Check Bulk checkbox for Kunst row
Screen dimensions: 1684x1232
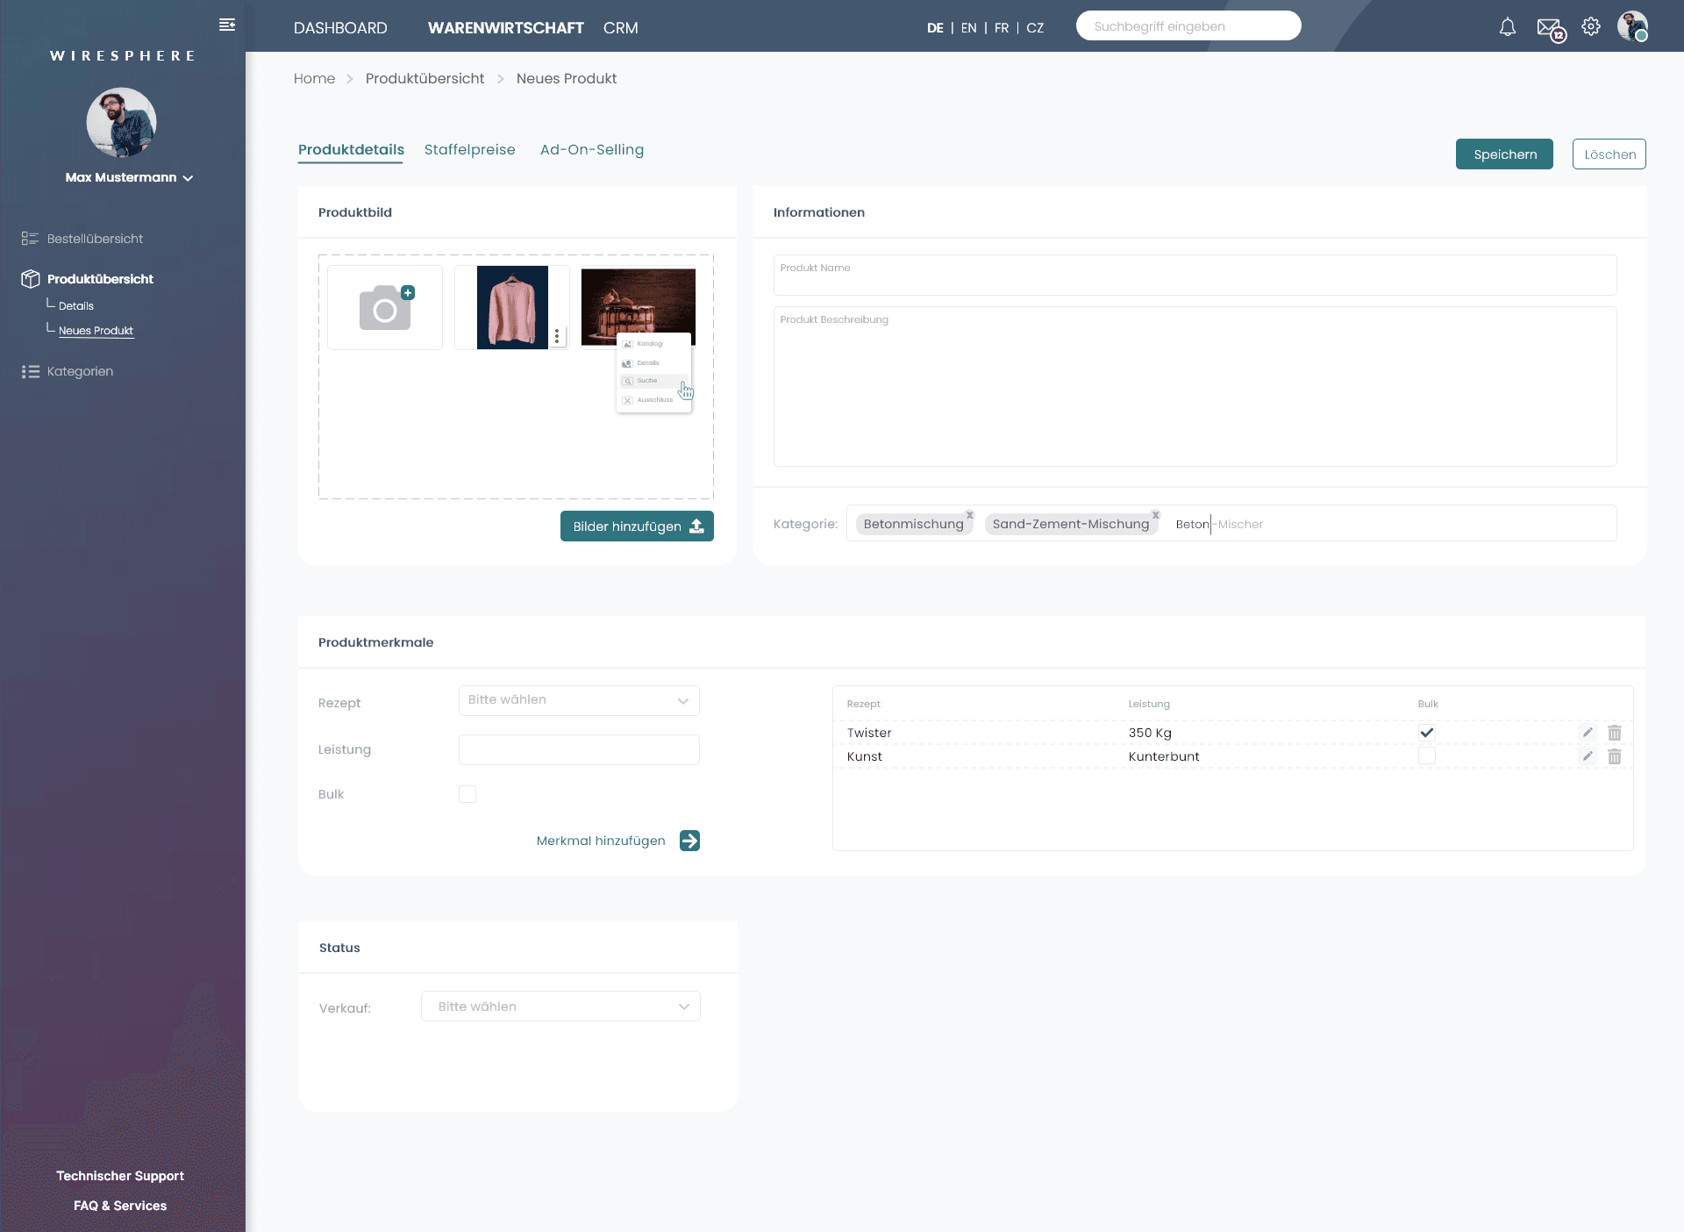pos(1427,756)
